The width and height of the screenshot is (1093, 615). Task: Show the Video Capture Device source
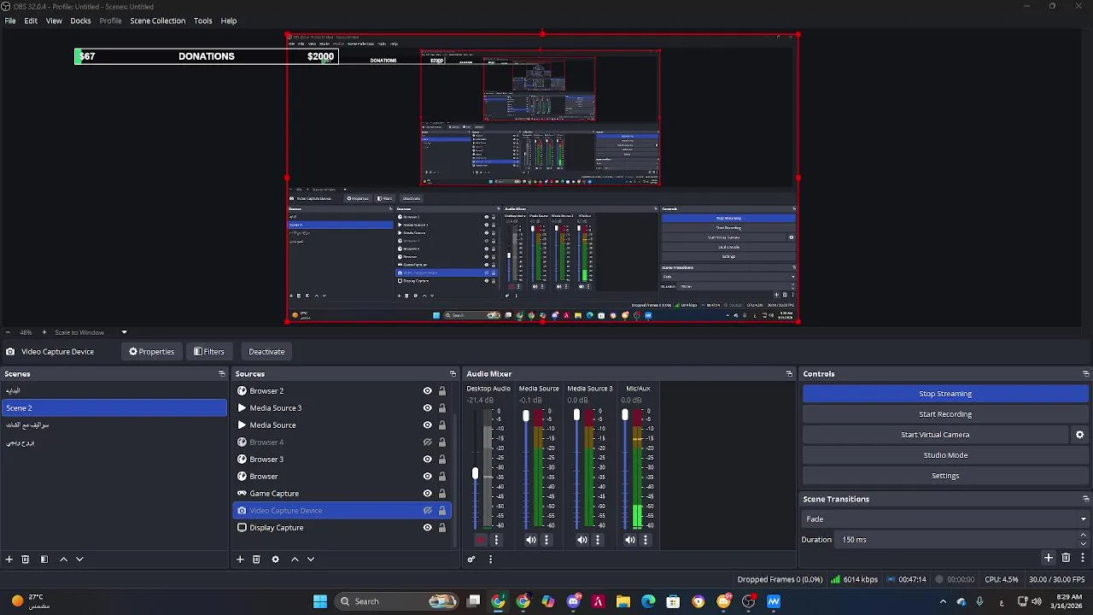click(x=427, y=511)
